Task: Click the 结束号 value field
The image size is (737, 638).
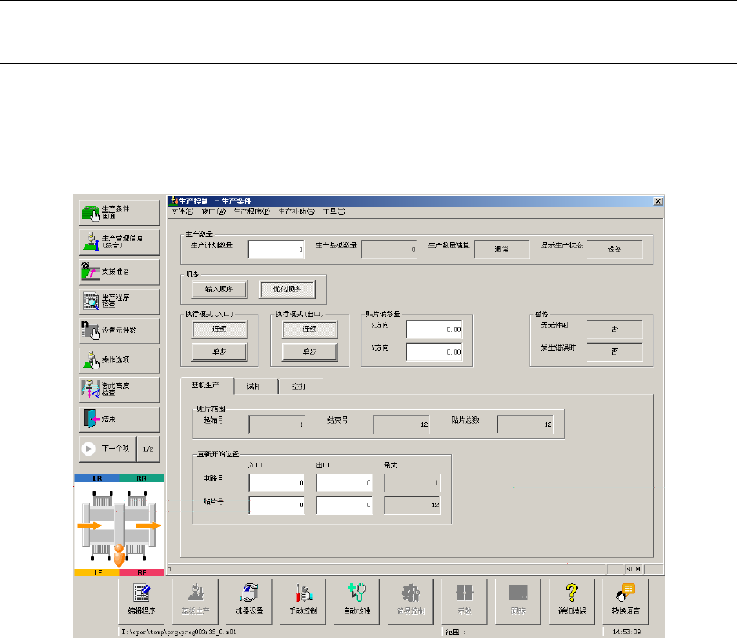Action: [x=401, y=424]
